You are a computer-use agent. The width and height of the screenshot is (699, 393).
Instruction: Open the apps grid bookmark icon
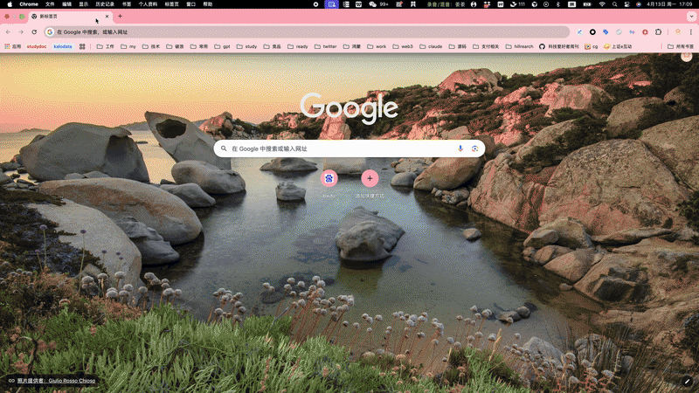tap(82, 46)
